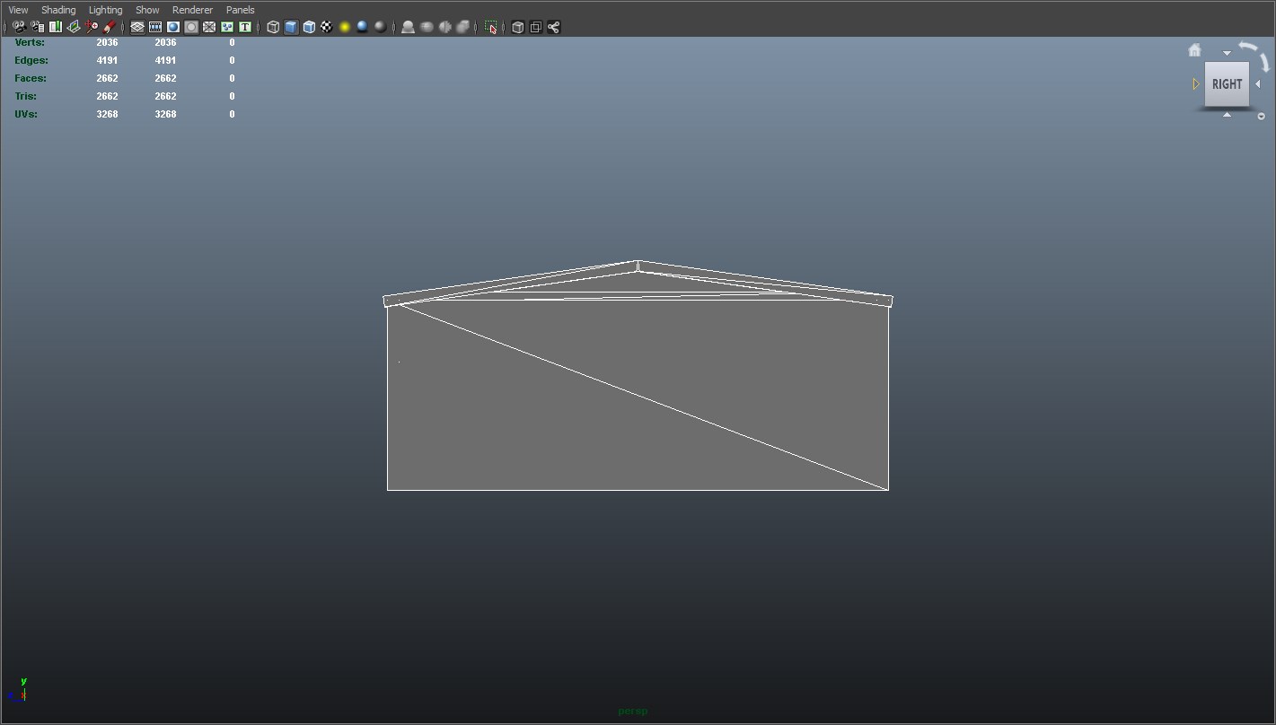Click the persp camera name label

(x=632, y=712)
